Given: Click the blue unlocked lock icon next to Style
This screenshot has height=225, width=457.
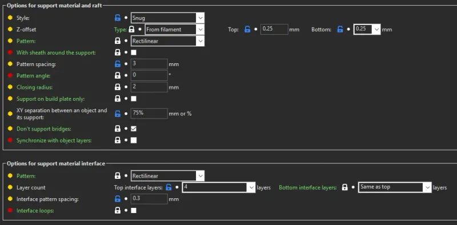Looking at the screenshot, I should pos(118,18).
